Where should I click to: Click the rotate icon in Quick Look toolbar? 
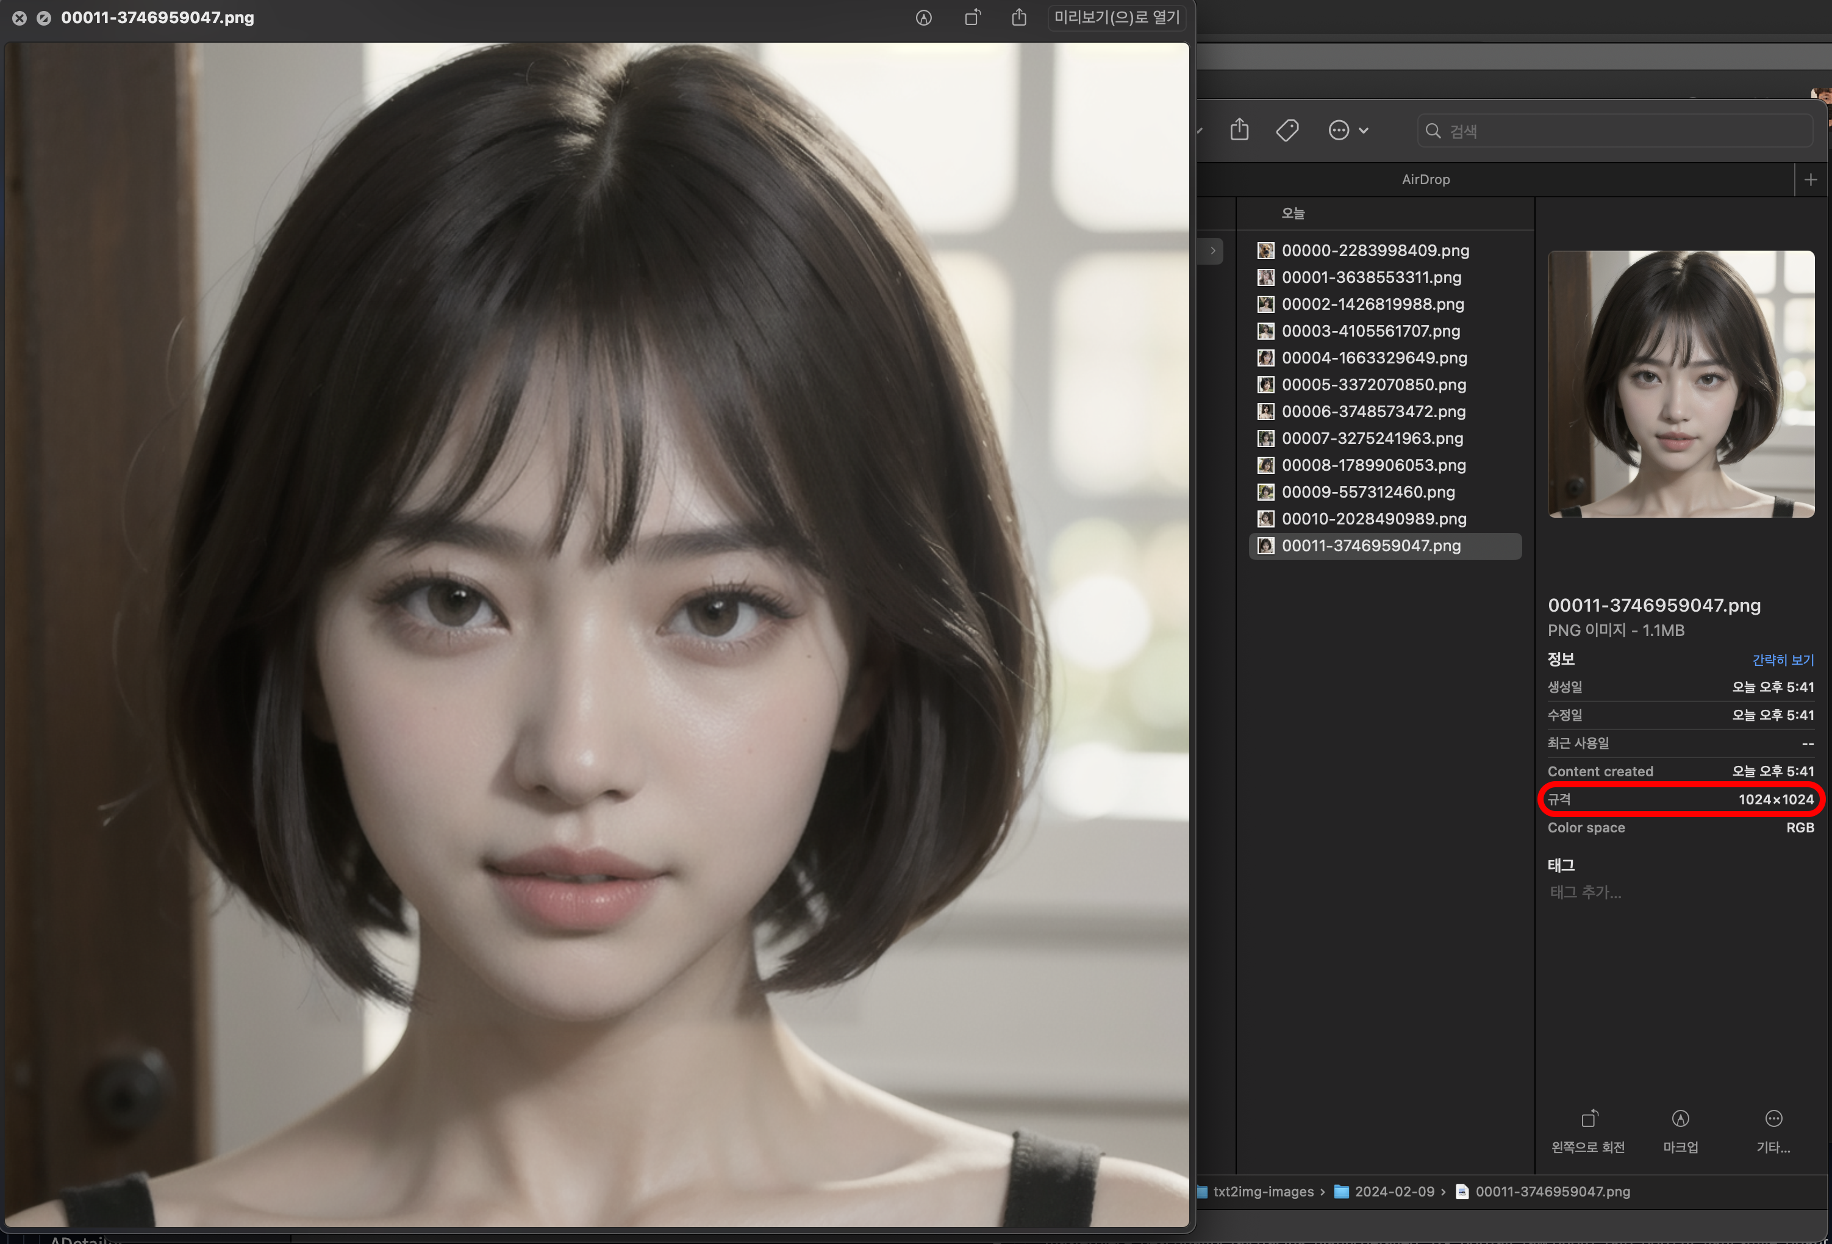tap(972, 17)
